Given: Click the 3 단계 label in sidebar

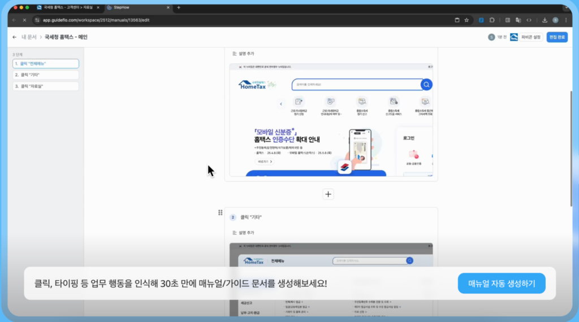Looking at the screenshot, I should (x=18, y=55).
